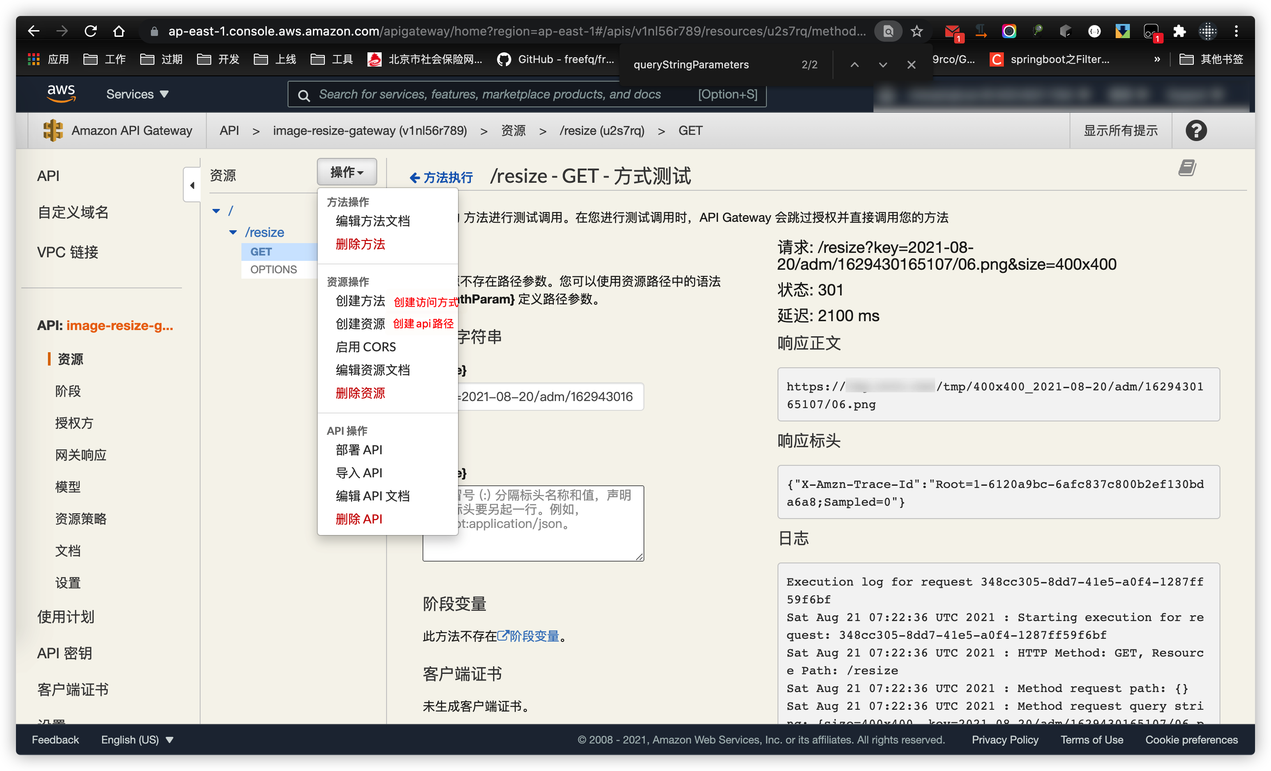Close the find-in-page bar

tap(912, 64)
